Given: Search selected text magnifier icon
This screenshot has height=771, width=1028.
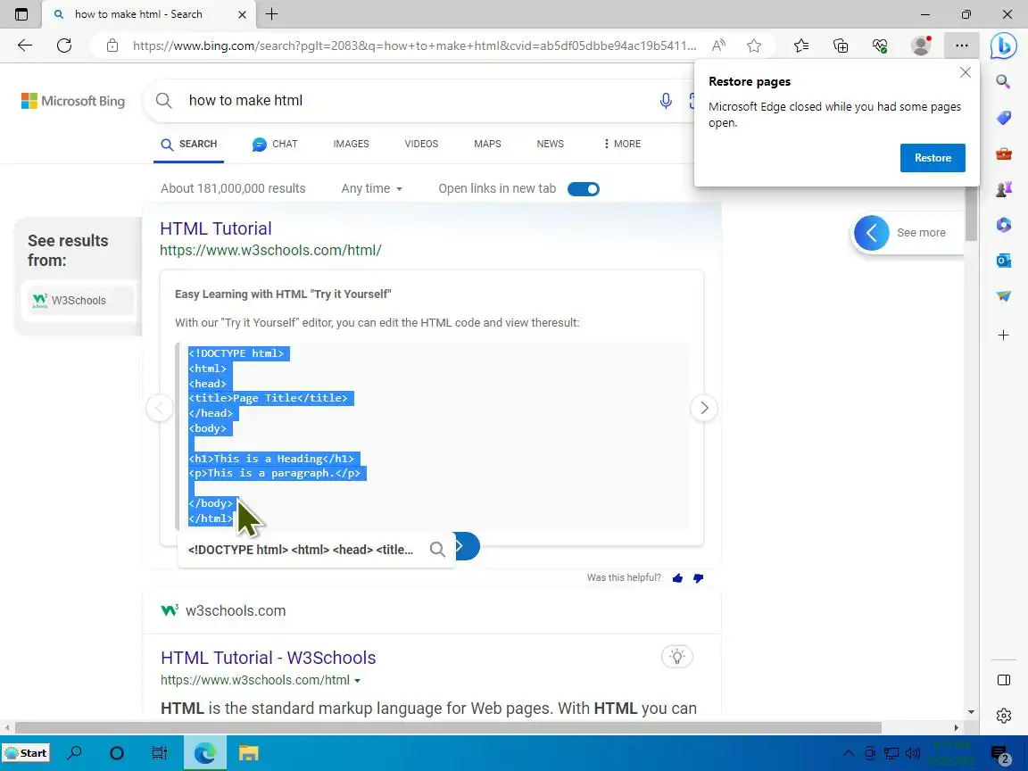Looking at the screenshot, I should (x=437, y=550).
